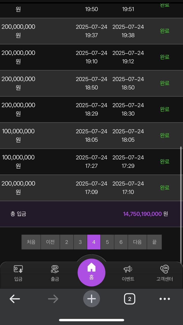Open the 이벤트 megaphone icon

coord(128,273)
